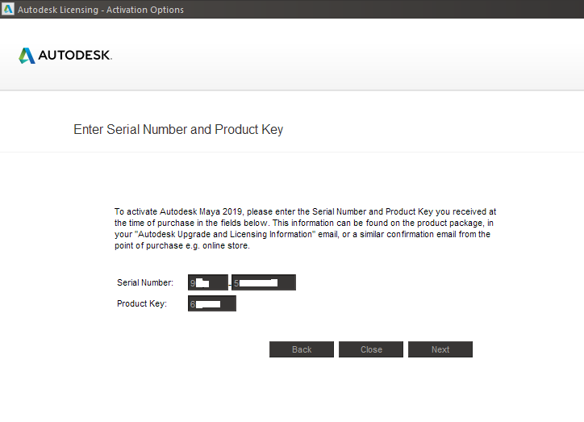
Task: Click the digit 9 starting the serial number
Action: 193,283
